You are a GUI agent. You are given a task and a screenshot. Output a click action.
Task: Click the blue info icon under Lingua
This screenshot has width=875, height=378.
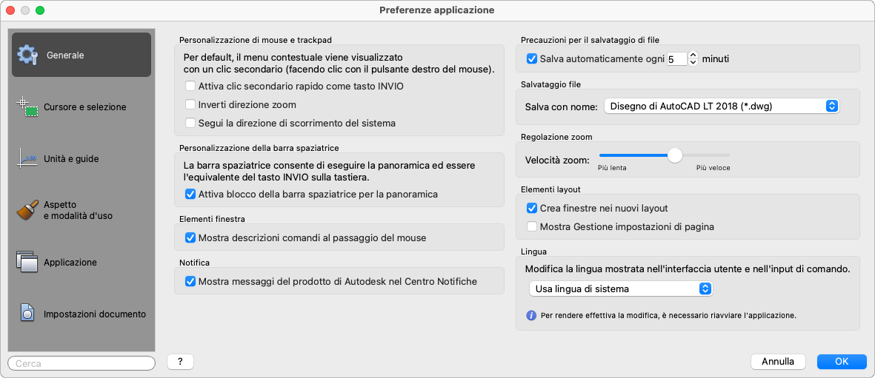(x=531, y=315)
